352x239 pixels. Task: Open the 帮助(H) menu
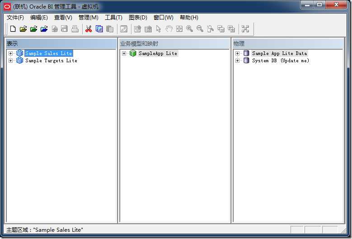tap(189, 18)
